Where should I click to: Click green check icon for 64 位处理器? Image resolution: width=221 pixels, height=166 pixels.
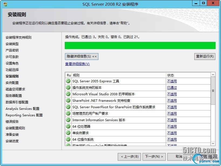tap(68, 126)
